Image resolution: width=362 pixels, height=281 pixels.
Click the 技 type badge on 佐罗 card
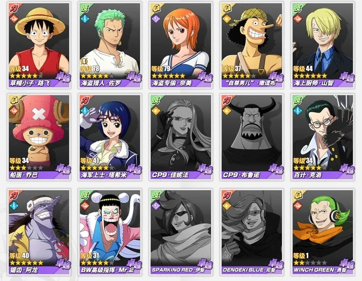pos(84,9)
